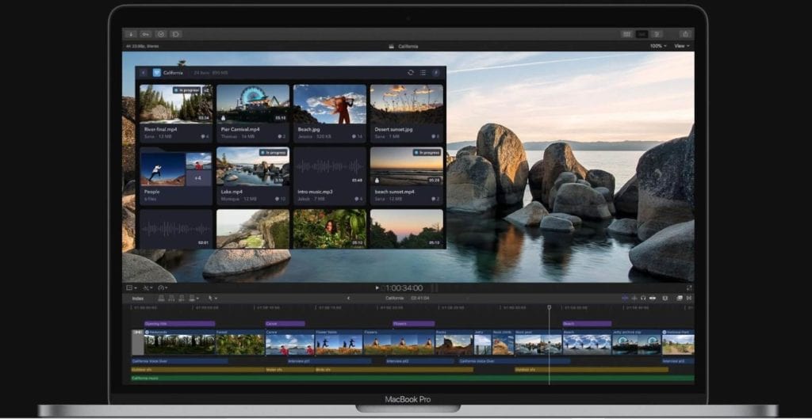The image size is (812, 419).
Task: Click the play button beside the timecode
Action: click(377, 288)
